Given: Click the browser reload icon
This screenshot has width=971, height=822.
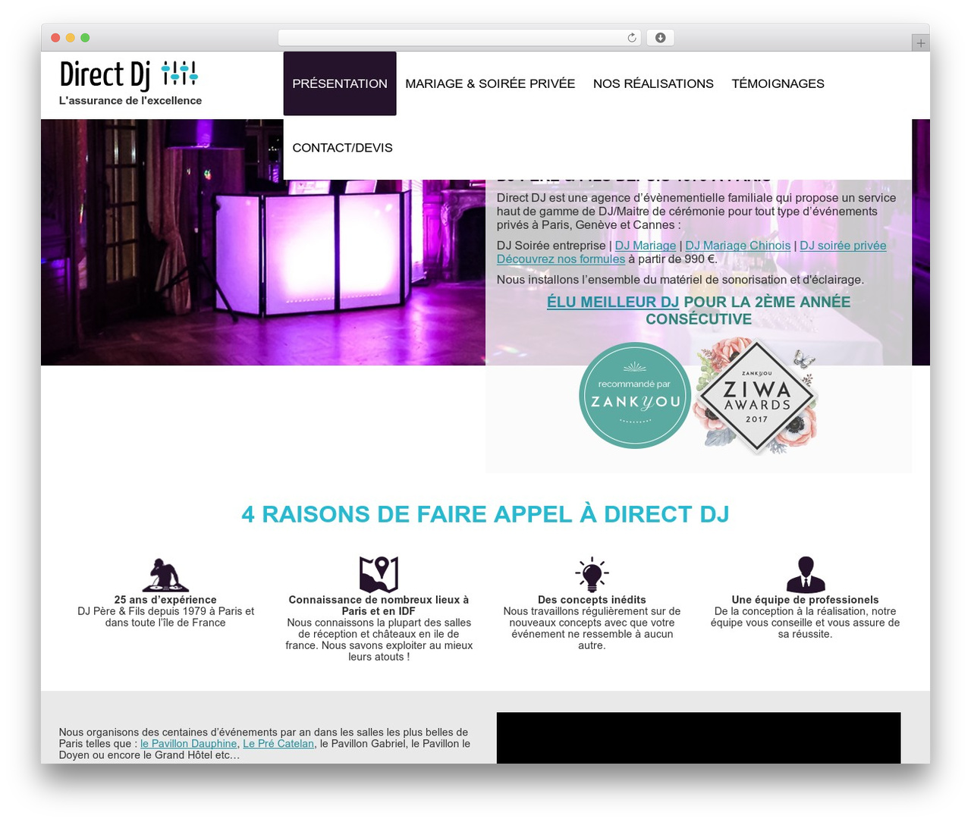Looking at the screenshot, I should (632, 38).
